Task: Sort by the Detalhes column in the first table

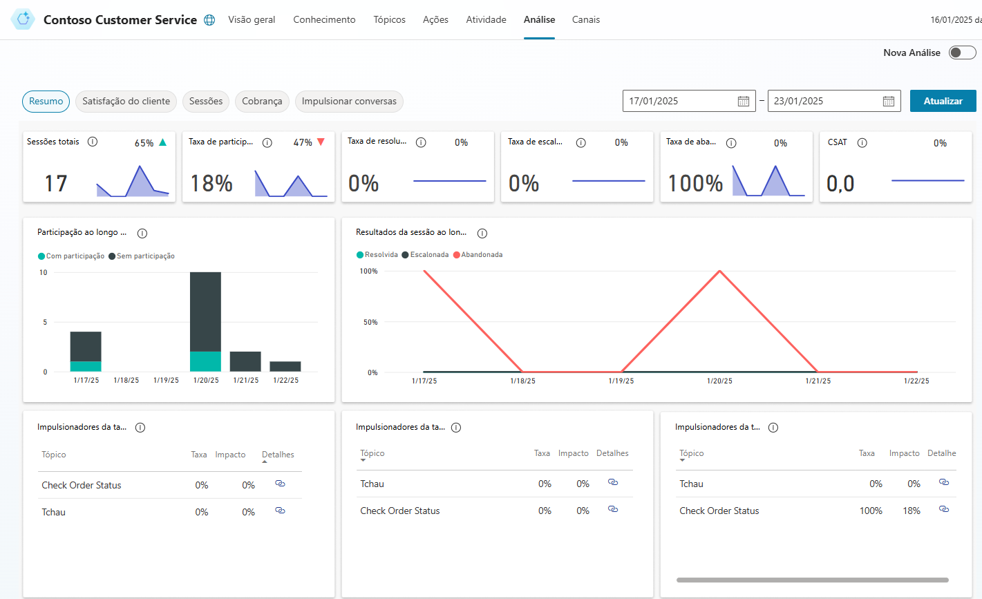Action: pos(278,455)
